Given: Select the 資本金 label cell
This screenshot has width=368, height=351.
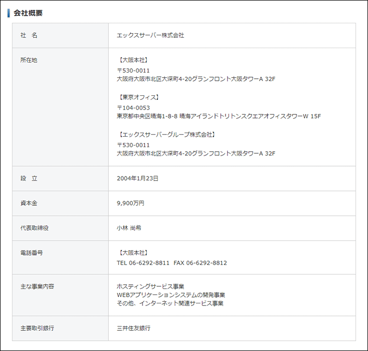Looking at the screenshot, I should [x=60, y=203].
